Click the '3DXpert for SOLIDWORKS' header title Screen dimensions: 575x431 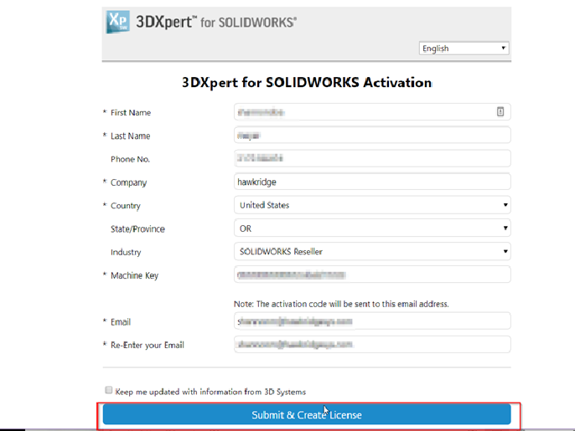[x=216, y=22]
